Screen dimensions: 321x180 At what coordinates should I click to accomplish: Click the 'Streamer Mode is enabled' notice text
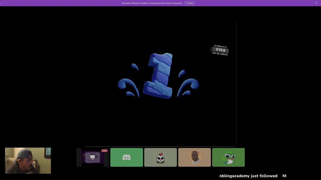click(x=152, y=3)
